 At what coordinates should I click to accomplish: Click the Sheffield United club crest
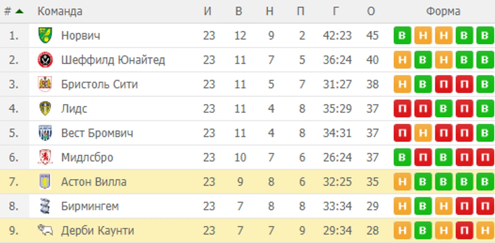coord(45,60)
